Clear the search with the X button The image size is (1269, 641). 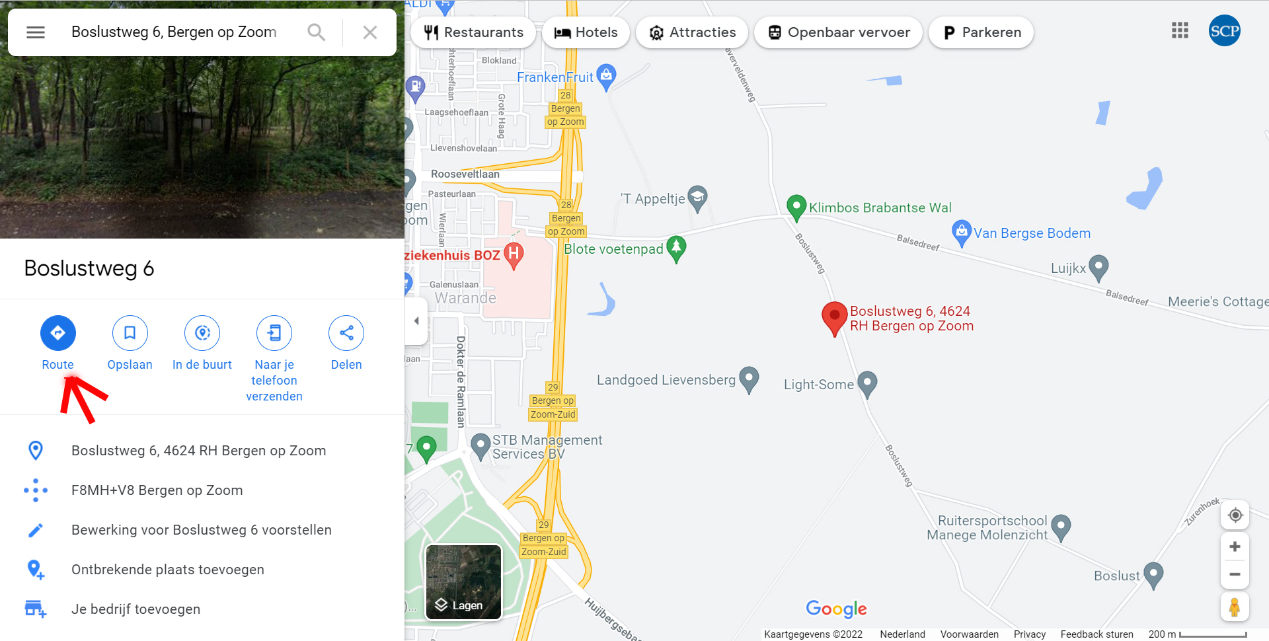coord(370,32)
